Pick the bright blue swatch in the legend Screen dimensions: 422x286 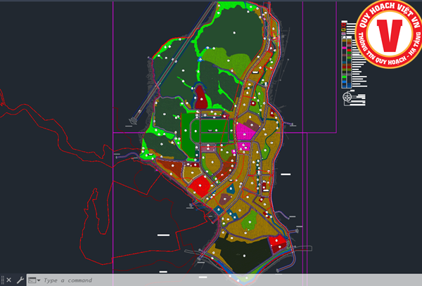pos(344,82)
